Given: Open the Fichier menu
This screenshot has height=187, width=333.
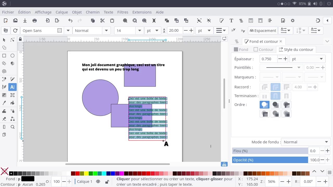Looking at the screenshot, I should coord(8,12).
